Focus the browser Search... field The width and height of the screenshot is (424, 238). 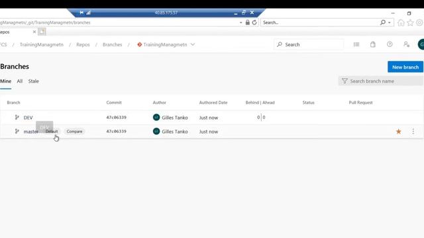[x=319, y=22]
